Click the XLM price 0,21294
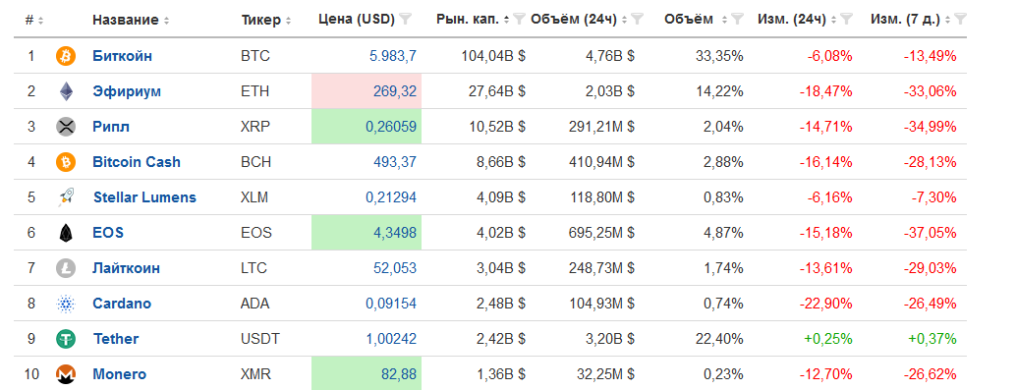 [391, 196]
